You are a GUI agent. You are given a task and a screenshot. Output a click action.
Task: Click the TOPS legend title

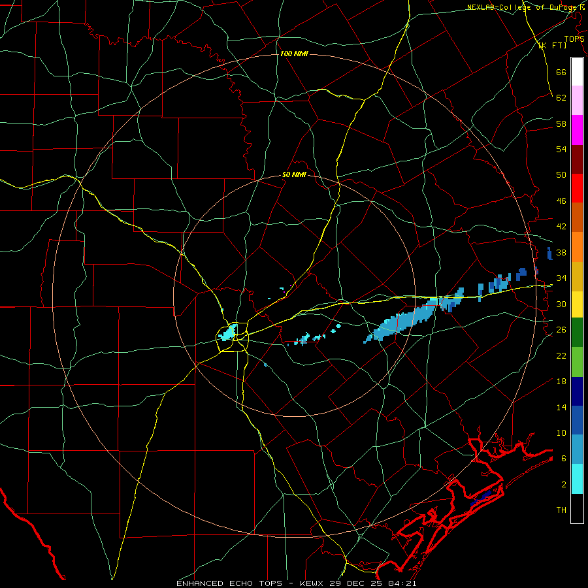[x=574, y=39]
